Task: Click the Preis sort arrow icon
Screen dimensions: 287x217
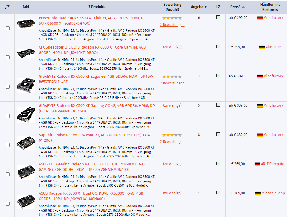Action: click(x=244, y=7)
